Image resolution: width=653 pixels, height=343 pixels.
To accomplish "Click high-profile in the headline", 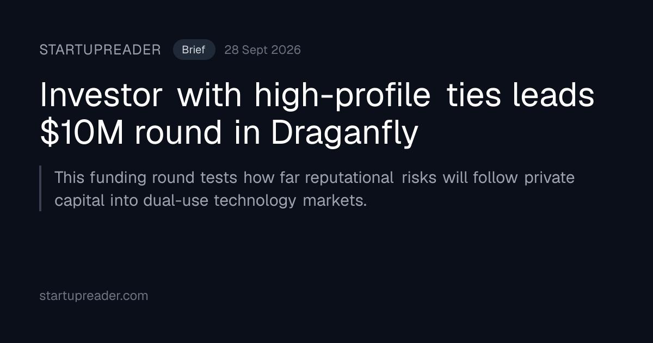I will click(x=343, y=96).
